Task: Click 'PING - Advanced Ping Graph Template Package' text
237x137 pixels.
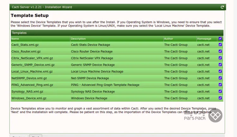Action: (105, 85)
